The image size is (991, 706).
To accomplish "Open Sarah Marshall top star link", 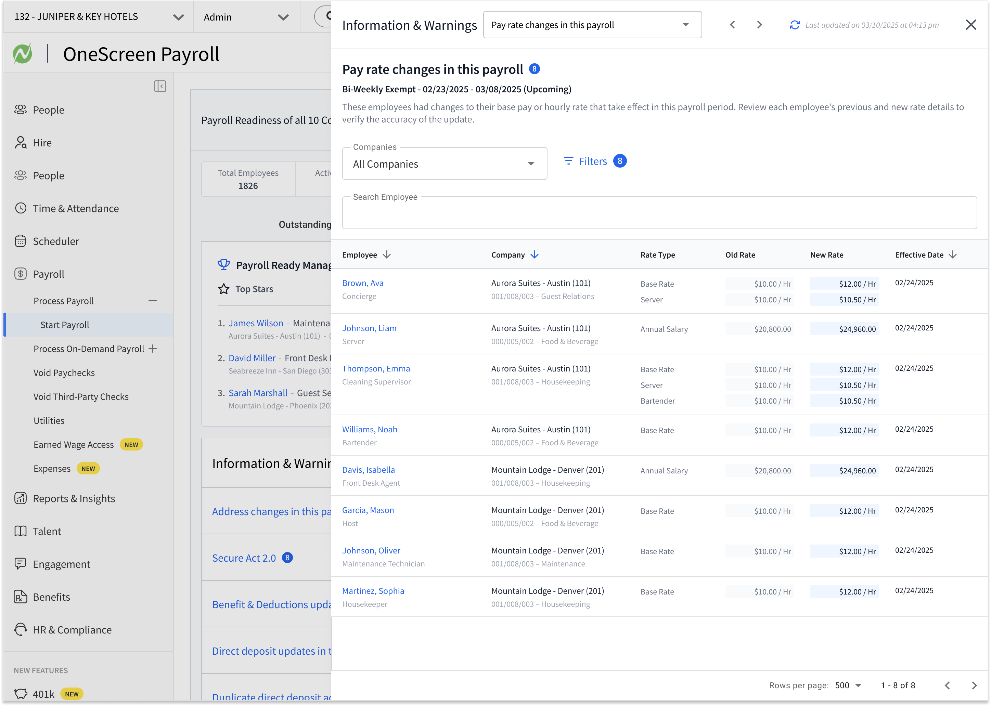I will coord(258,393).
